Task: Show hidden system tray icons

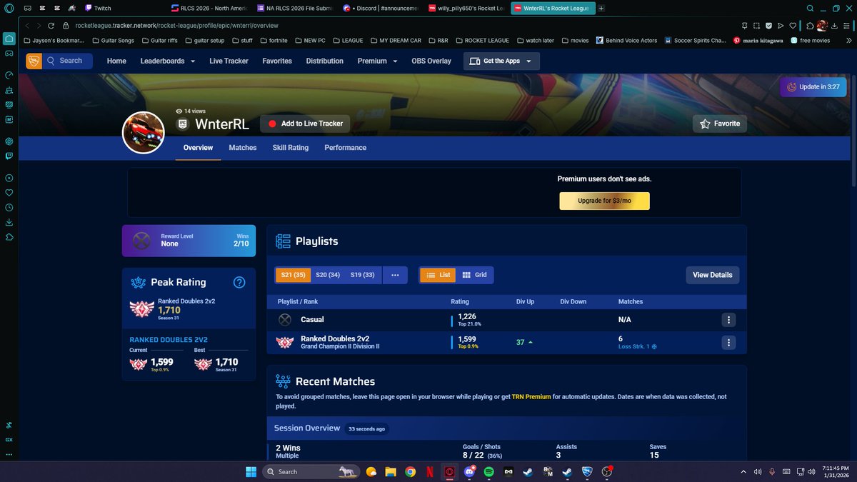Action: [x=743, y=471]
